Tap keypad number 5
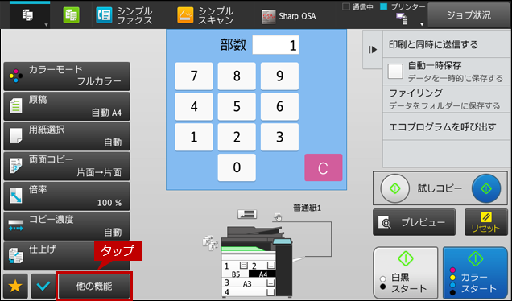 237,106
